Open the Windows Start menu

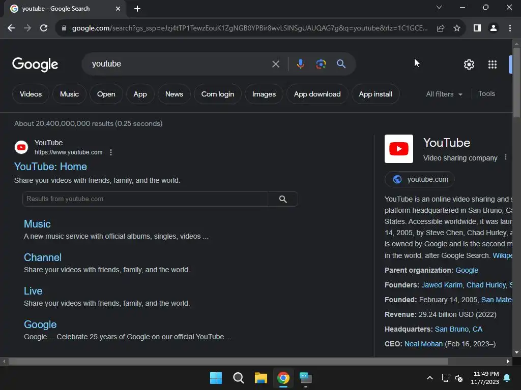pyautogui.click(x=216, y=378)
